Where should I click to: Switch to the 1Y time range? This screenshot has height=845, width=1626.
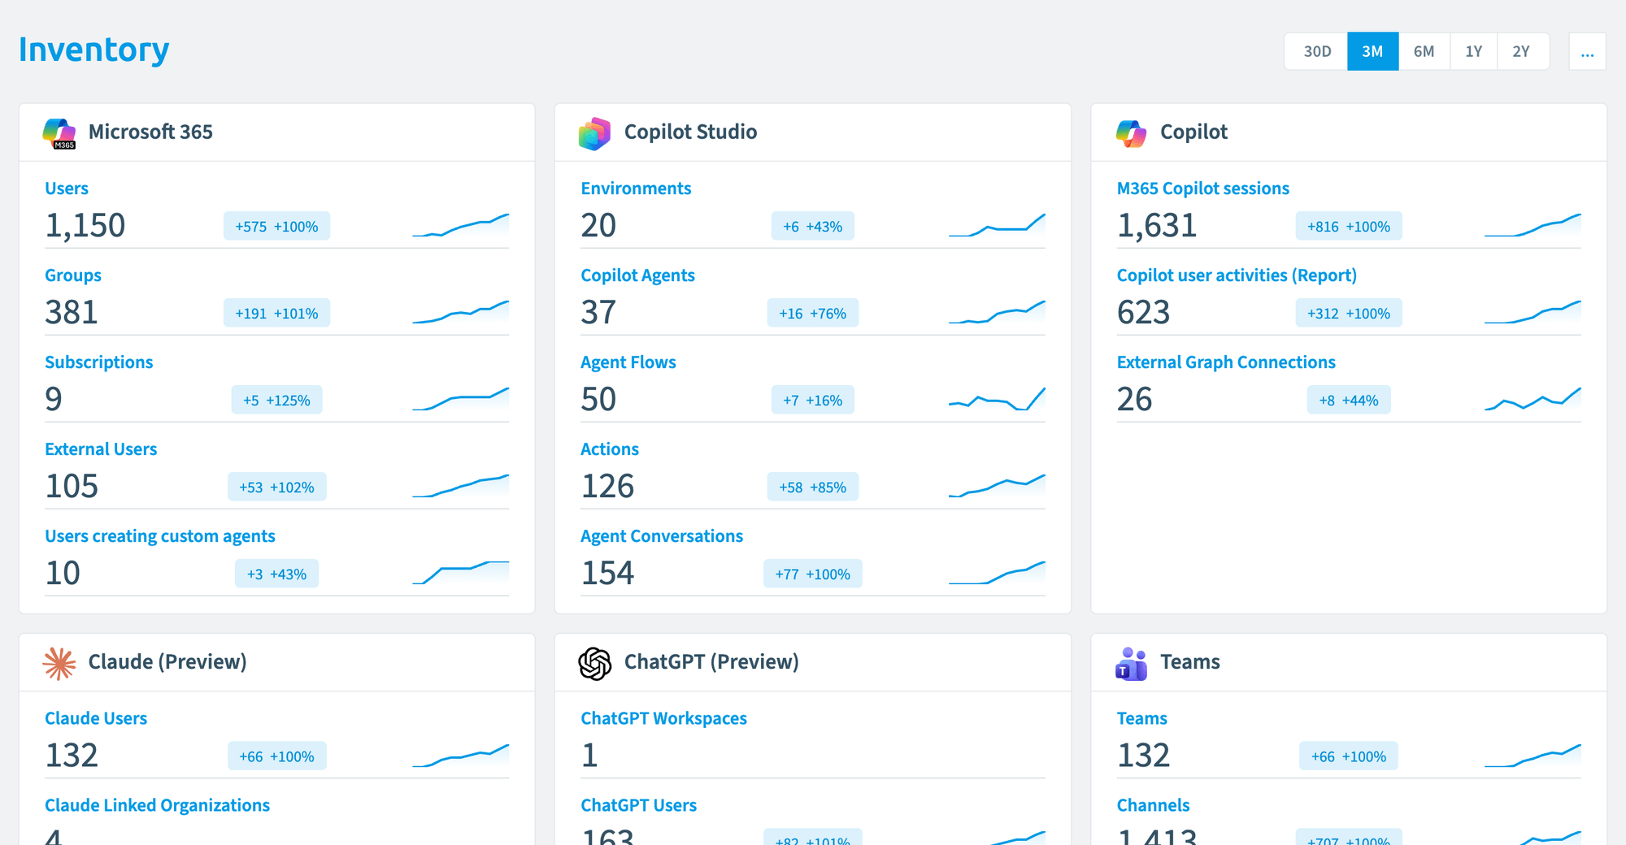tap(1474, 51)
